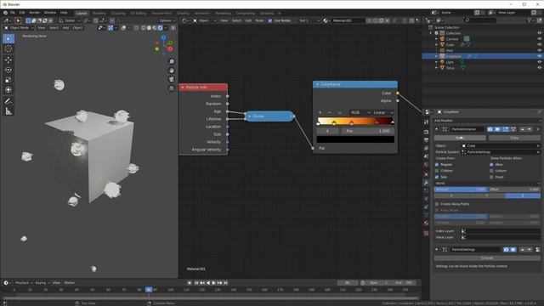The image size is (544, 306).
Task: Toggle the Unborn checkbox
Action: tap(491, 171)
